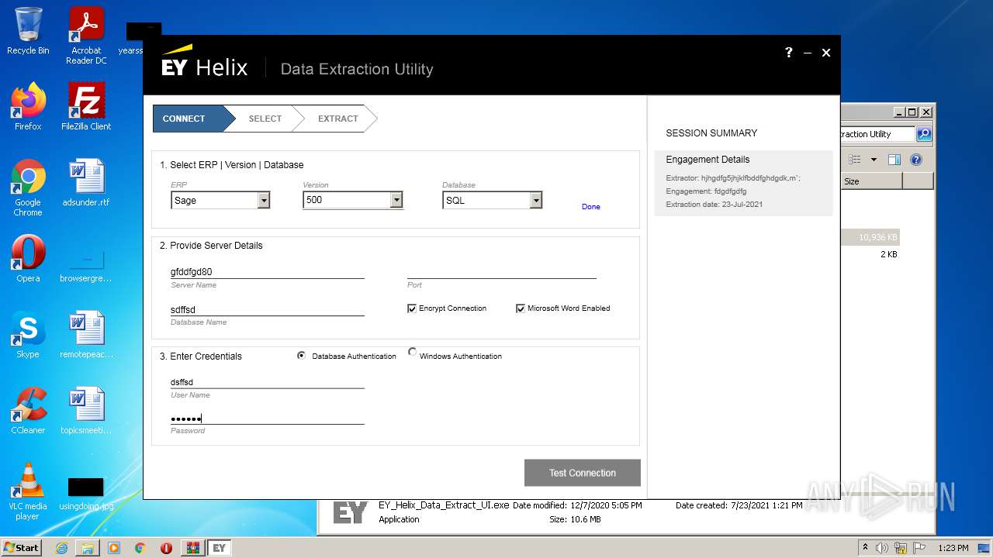Viewport: 993px width, 558px height.
Task: Select Windows Authentication radio button
Action: coord(412,352)
